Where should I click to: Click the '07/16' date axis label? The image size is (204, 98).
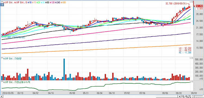tap(142, 93)
